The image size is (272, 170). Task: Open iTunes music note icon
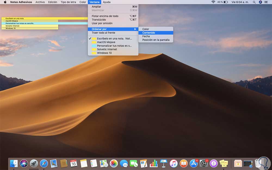click(174, 163)
